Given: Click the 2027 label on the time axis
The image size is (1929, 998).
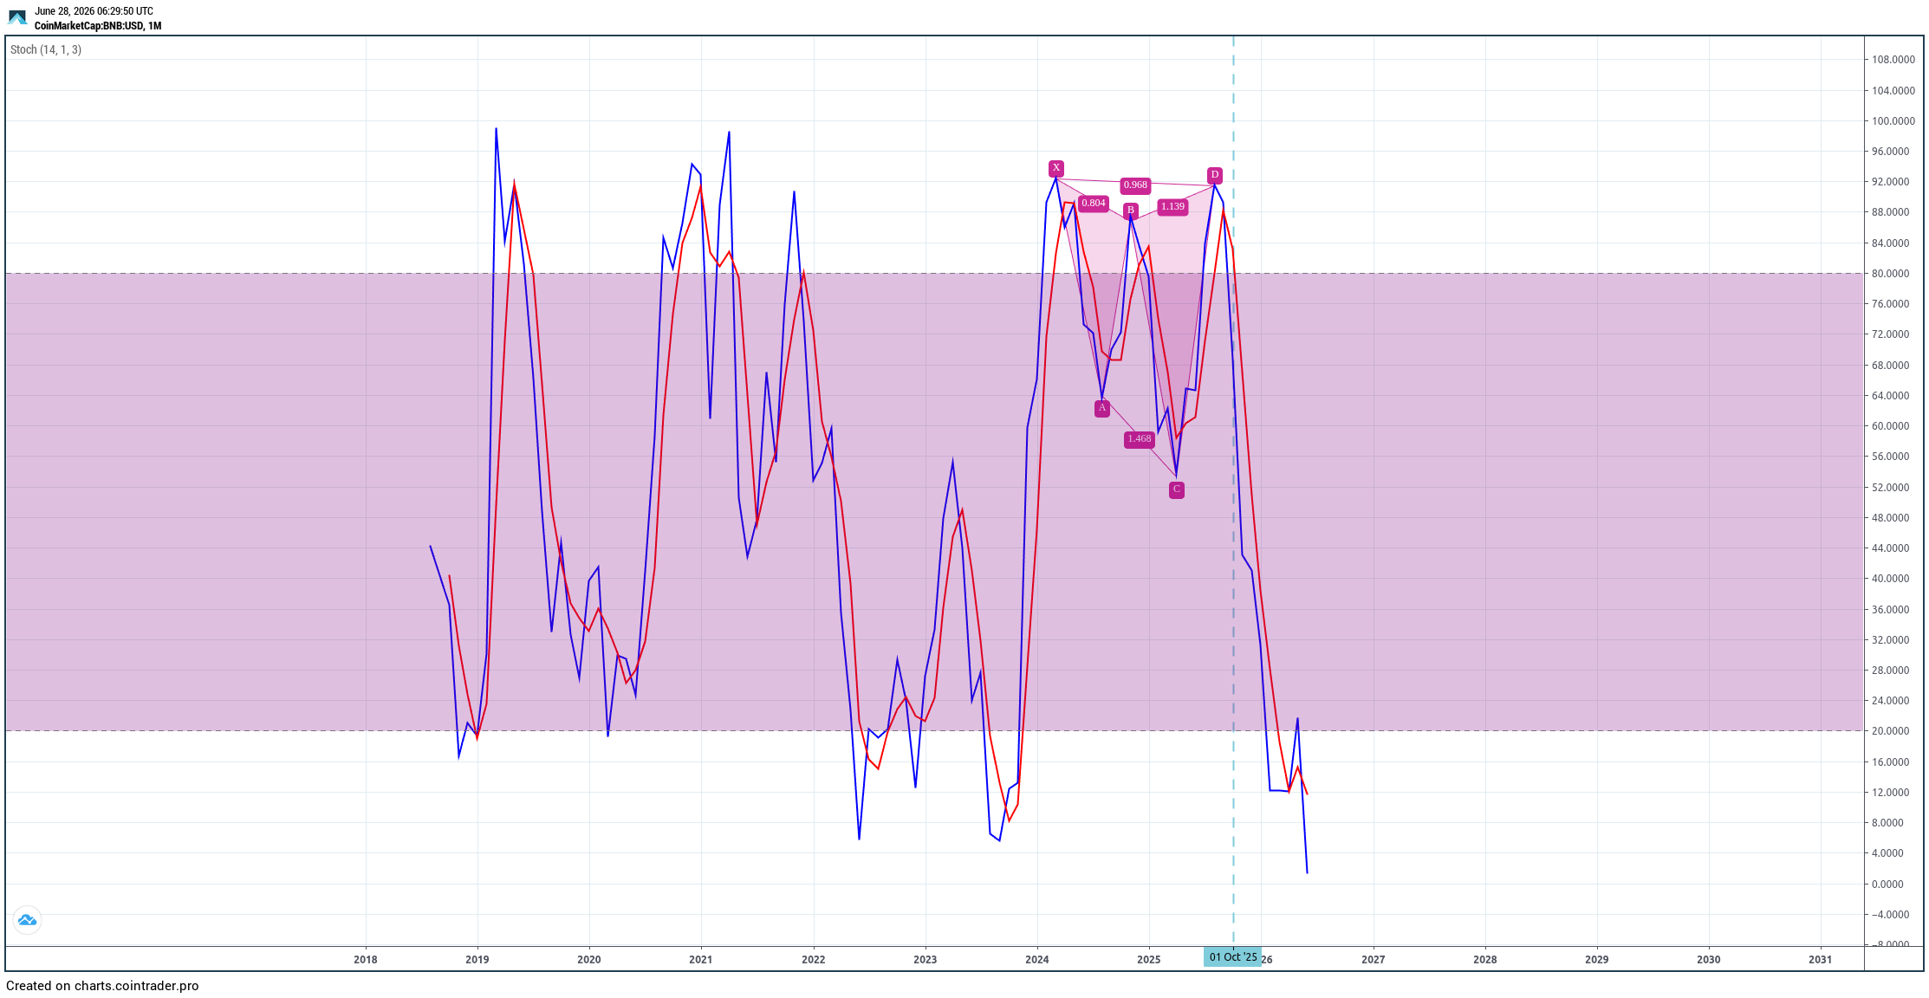Looking at the screenshot, I should [1374, 960].
